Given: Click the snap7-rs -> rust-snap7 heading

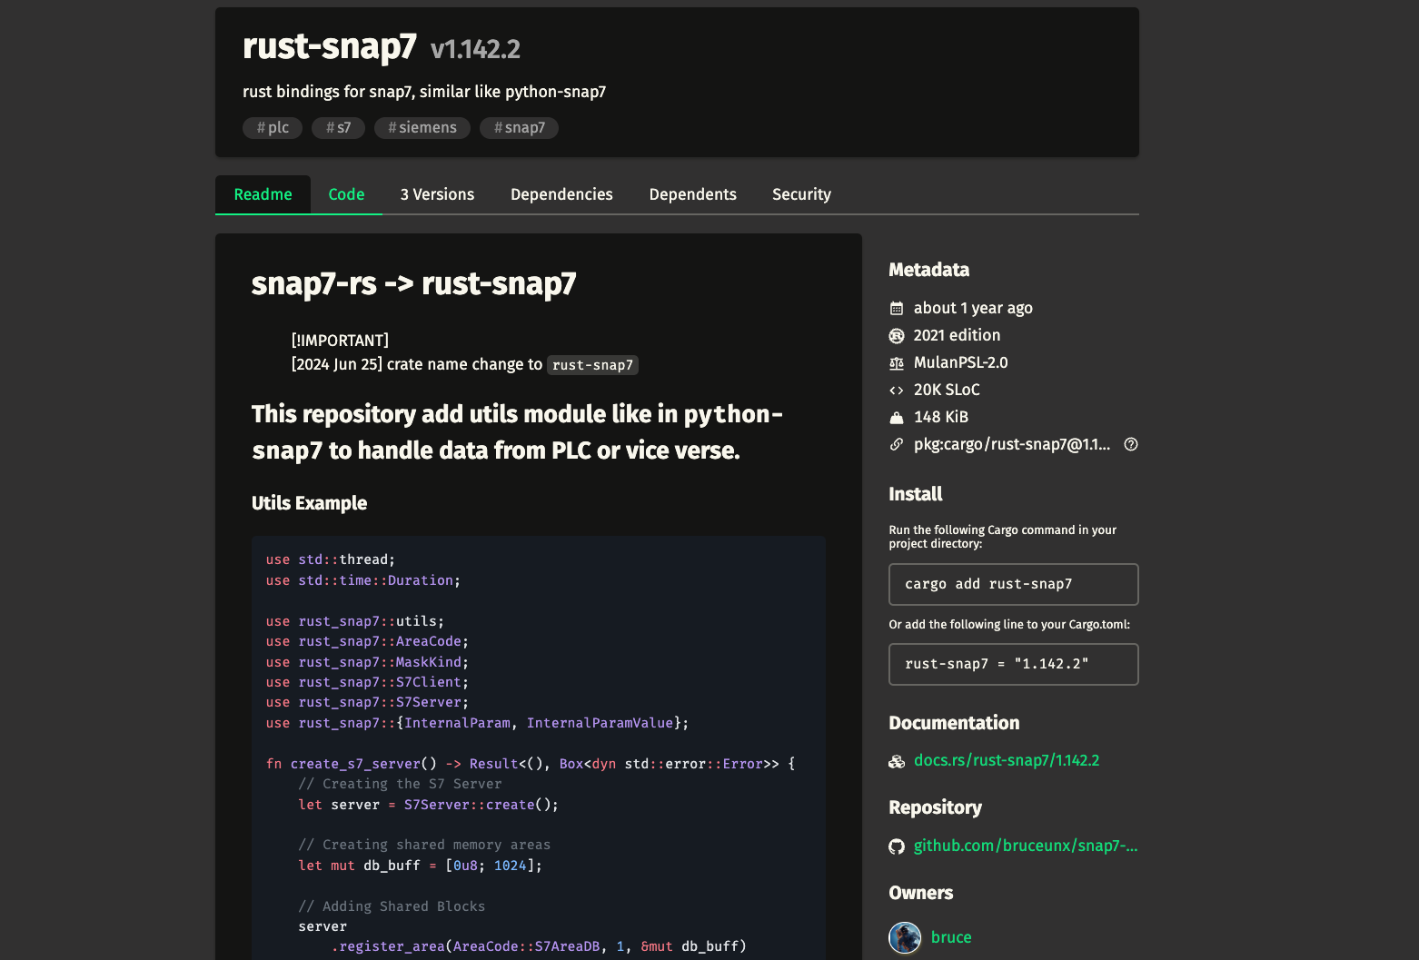Looking at the screenshot, I should coord(414,283).
